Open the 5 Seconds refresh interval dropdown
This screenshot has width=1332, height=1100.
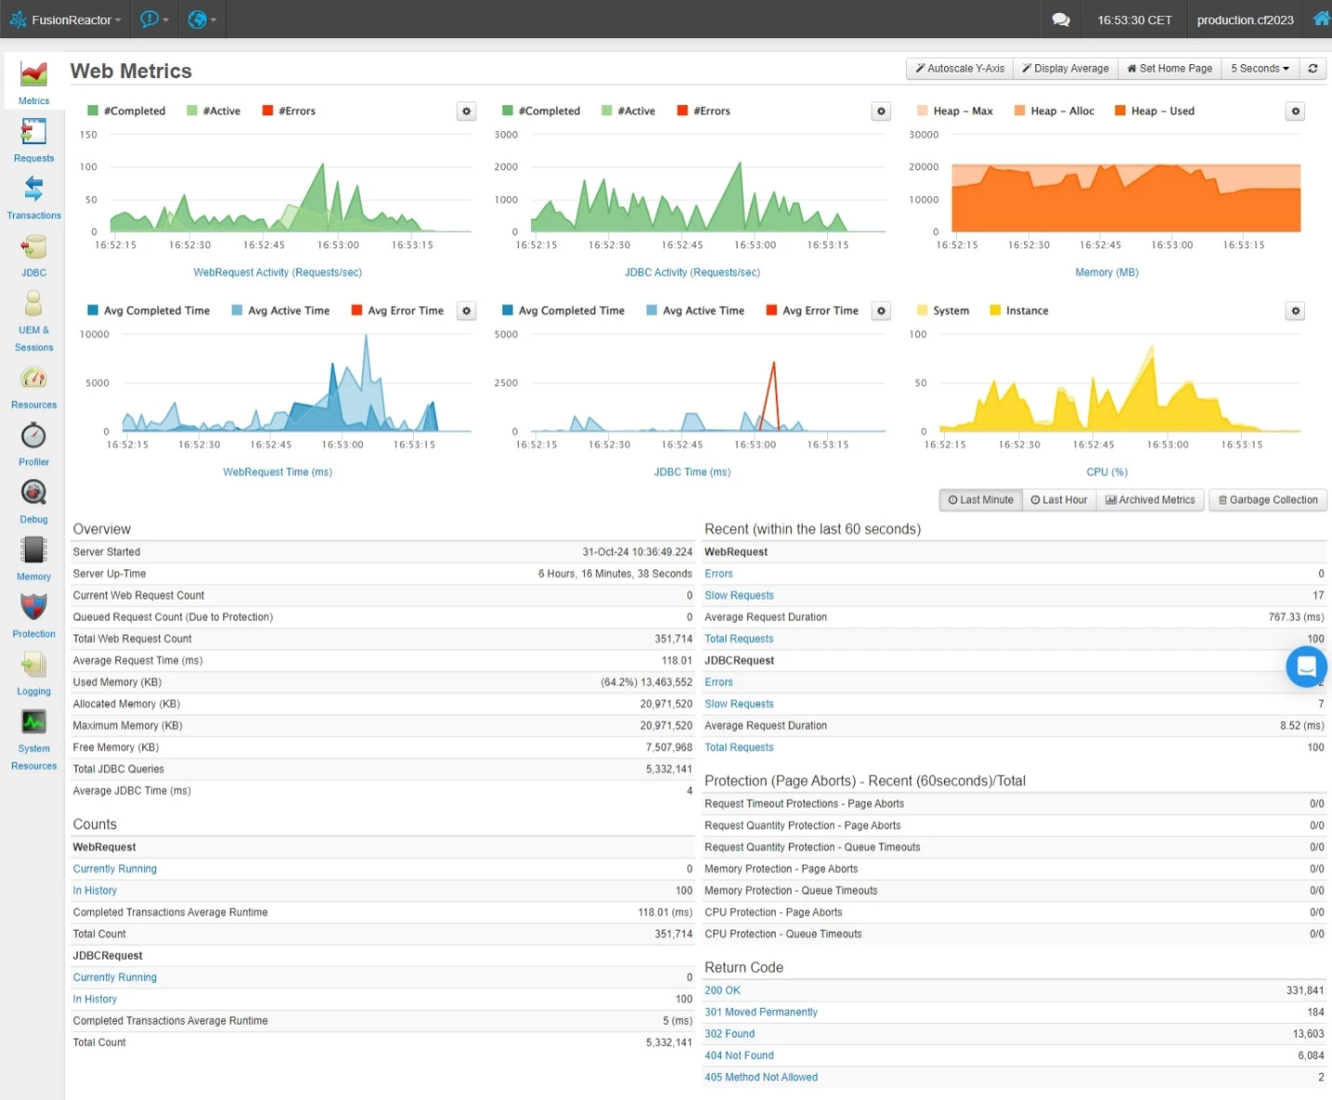coord(1260,69)
